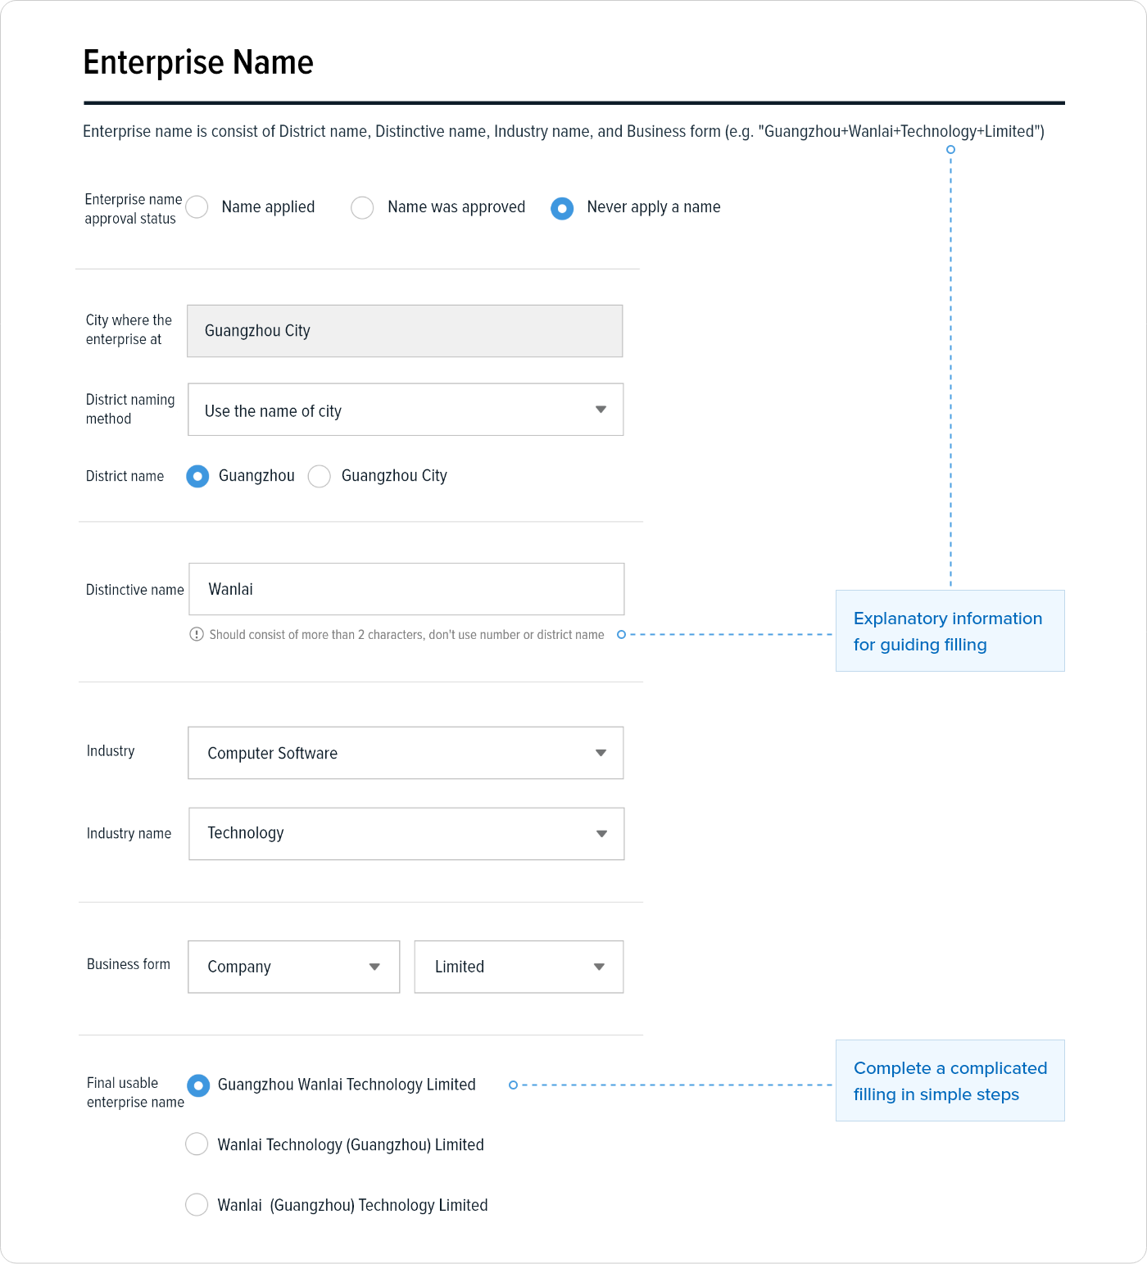Choose "Guangzhou City" district name radio
The height and width of the screenshot is (1264, 1147).
(x=320, y=476)
